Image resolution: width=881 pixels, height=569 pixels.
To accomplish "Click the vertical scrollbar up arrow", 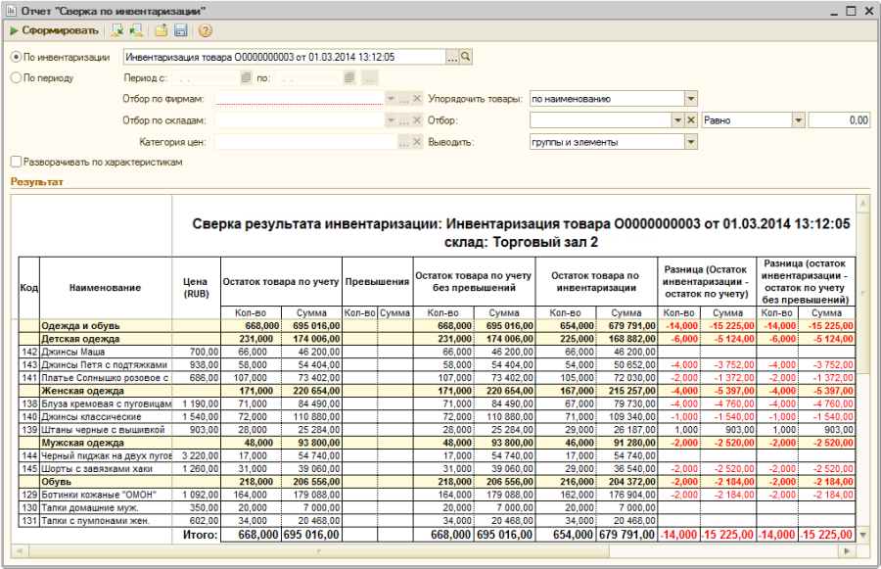I will pos(863,203).
